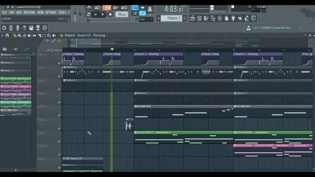Click the arrow left of Pattern 1 selector
The height and width of the screenshot is (177, 315).
(158, 18)
